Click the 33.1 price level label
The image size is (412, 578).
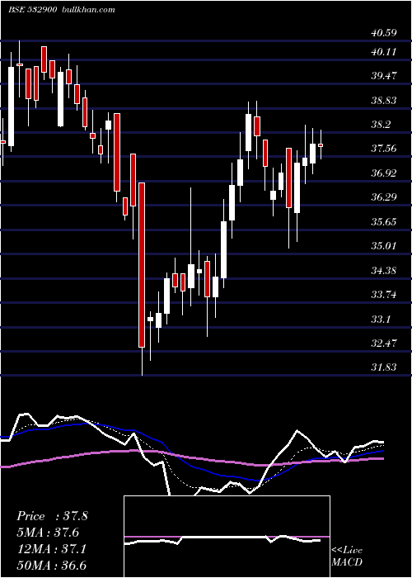tap(381, 320)
